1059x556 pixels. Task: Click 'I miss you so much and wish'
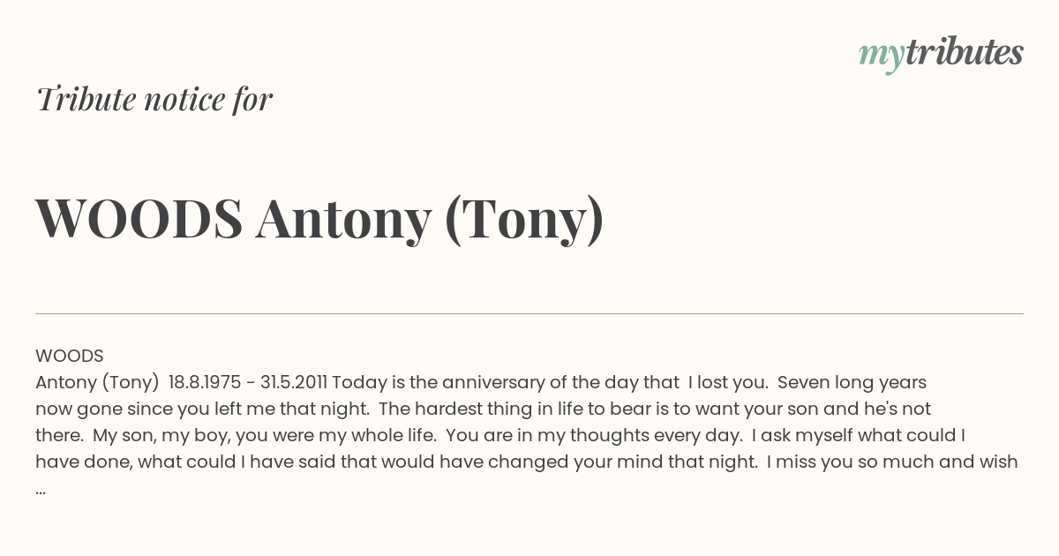click(x=892, y=462)
